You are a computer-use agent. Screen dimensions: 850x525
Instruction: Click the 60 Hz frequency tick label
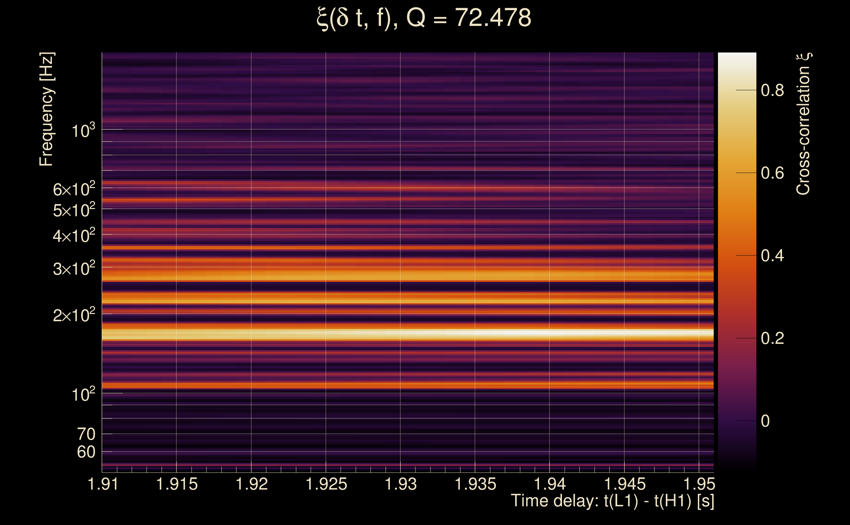[86, 452]
